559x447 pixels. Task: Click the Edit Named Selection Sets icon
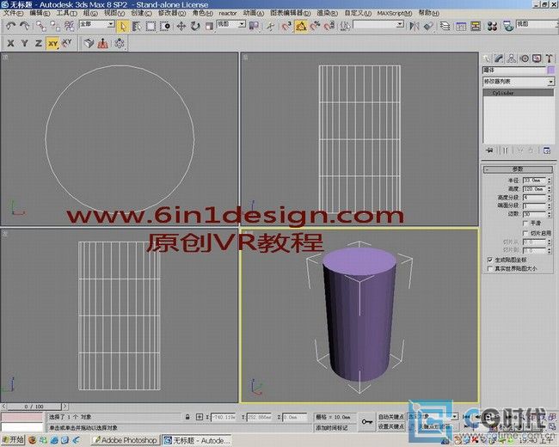tap(345, 26)
